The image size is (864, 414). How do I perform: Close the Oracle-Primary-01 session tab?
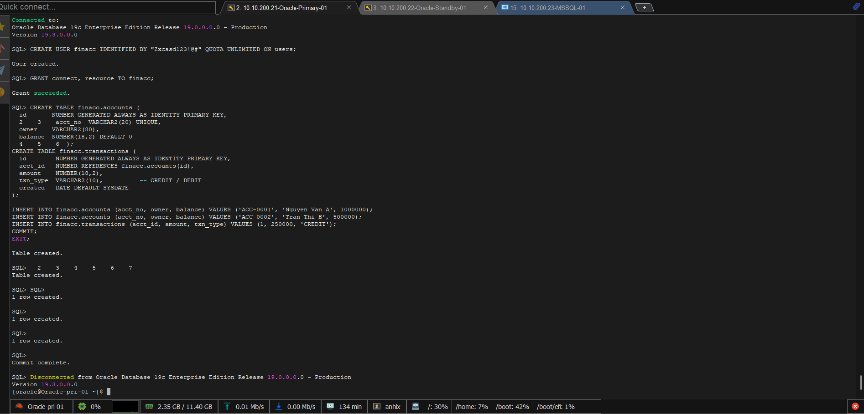tap(349, 8)
